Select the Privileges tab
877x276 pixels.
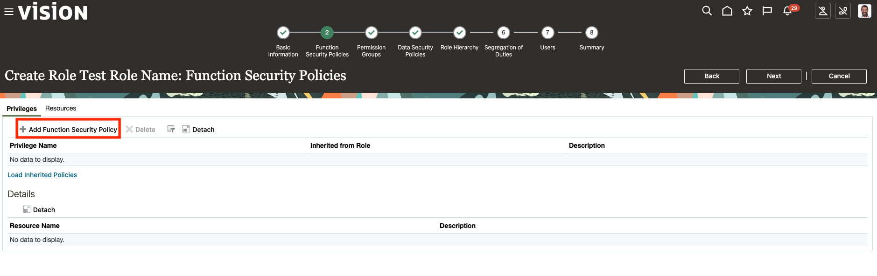(21, 109)
